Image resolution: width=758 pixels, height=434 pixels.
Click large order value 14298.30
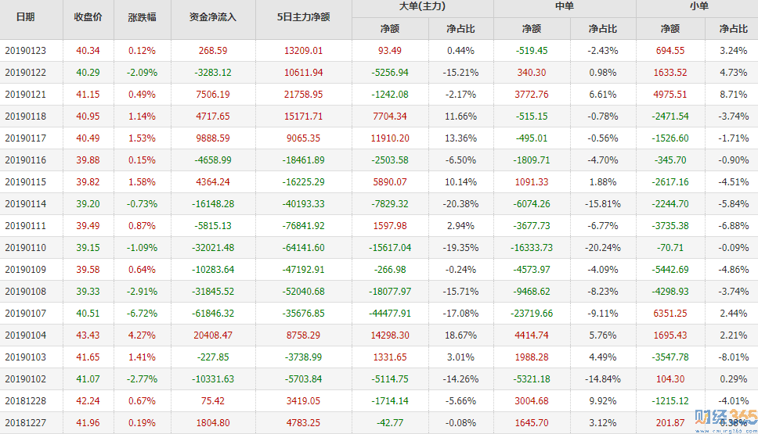tap(390, 335)
